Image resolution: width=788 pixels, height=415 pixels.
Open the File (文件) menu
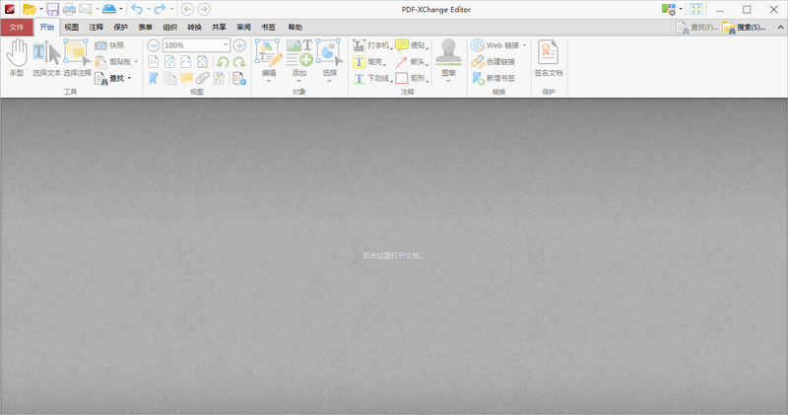point(17,28)
